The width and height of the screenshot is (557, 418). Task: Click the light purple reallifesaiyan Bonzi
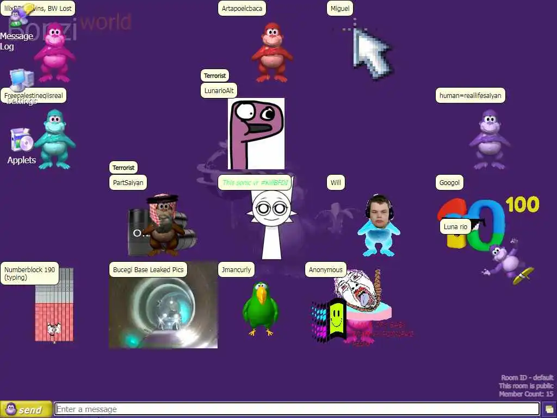490,139
